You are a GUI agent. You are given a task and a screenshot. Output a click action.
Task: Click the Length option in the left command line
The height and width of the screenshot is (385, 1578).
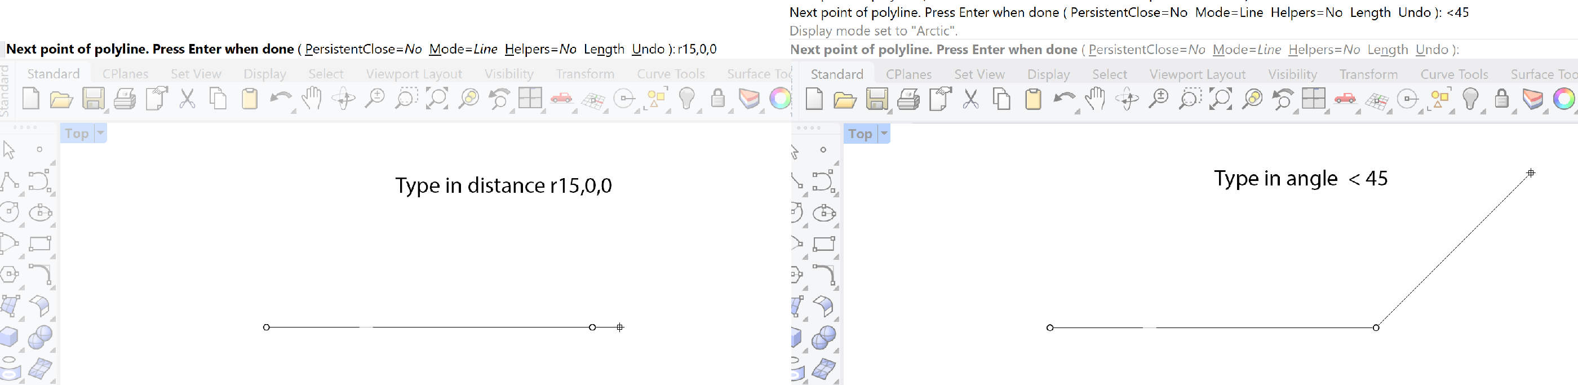click(604, 49)
